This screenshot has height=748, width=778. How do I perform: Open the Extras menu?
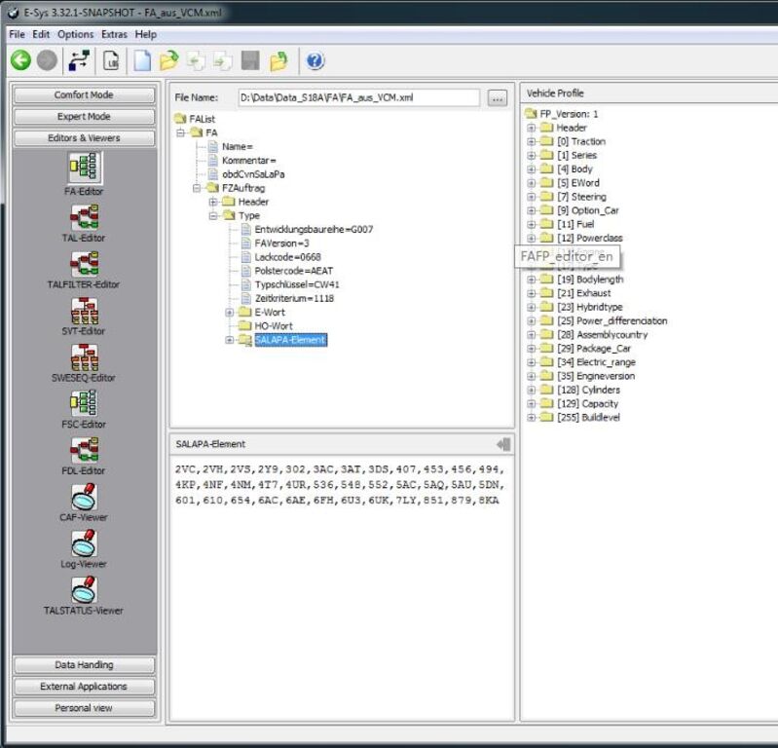114,34
